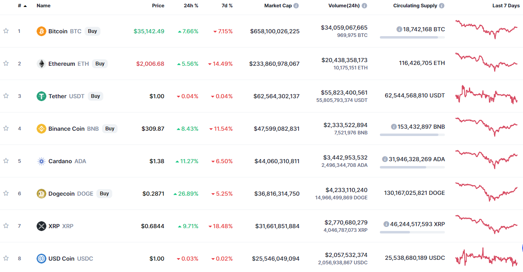Image resolution: width=523 pixels, height=272 pixels.
Task: Click the info icon beside Market Cap header
Action: 296,6
